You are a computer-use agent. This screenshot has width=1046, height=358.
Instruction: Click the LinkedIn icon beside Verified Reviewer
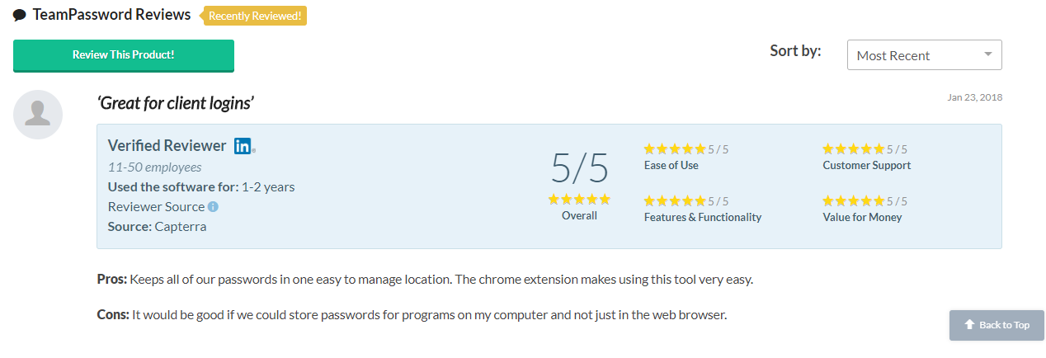(x=243, y=146)
